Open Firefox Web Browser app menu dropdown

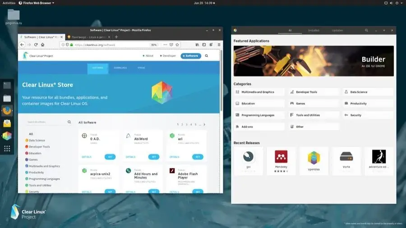point(37,3)
